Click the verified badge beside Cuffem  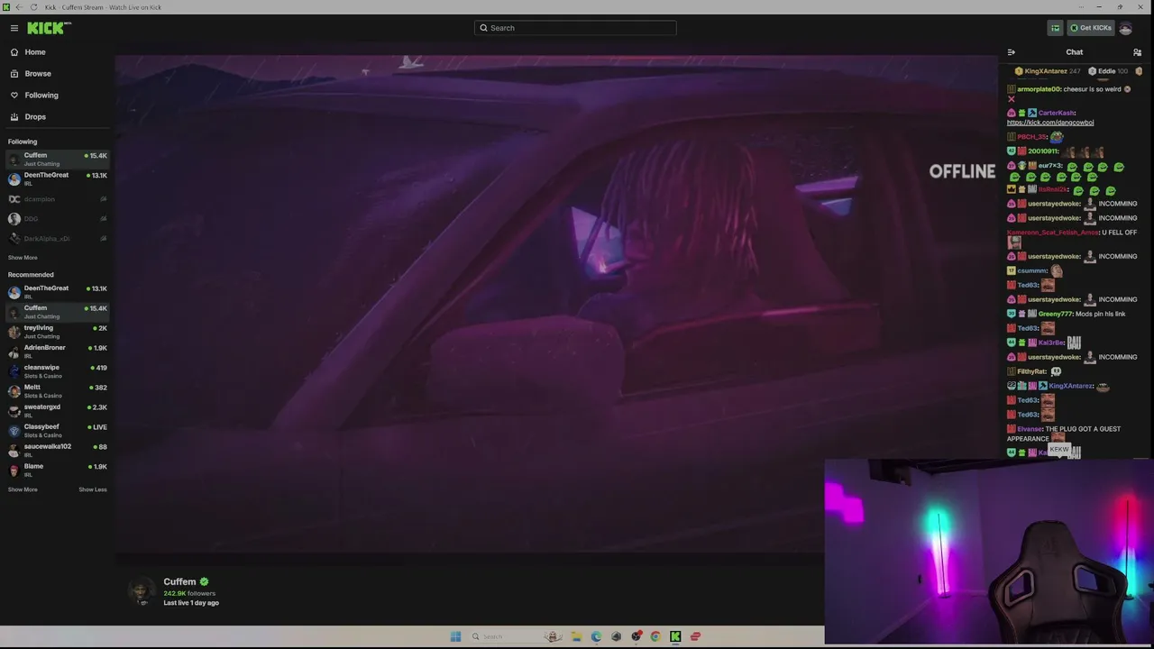205,582
